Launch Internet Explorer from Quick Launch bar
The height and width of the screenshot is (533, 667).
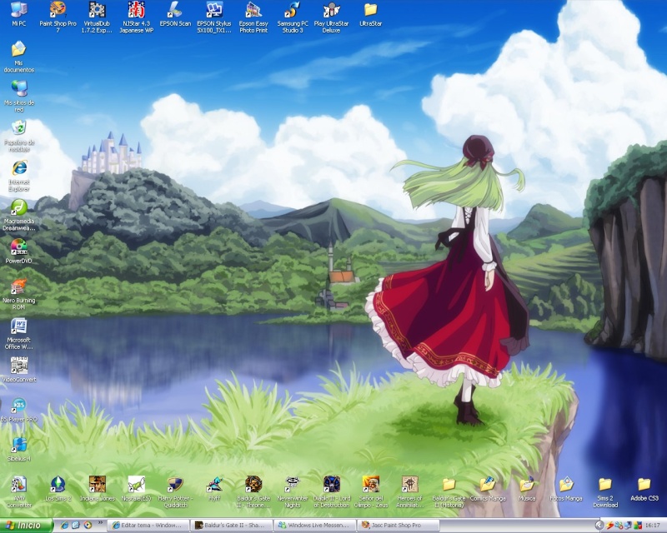click(x=65, y=526)
